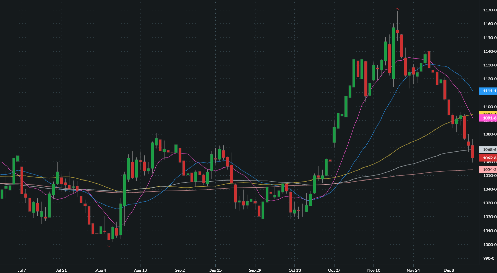Click the Jul 7 date label
497x273 pixels.
(x=22, y=270)
